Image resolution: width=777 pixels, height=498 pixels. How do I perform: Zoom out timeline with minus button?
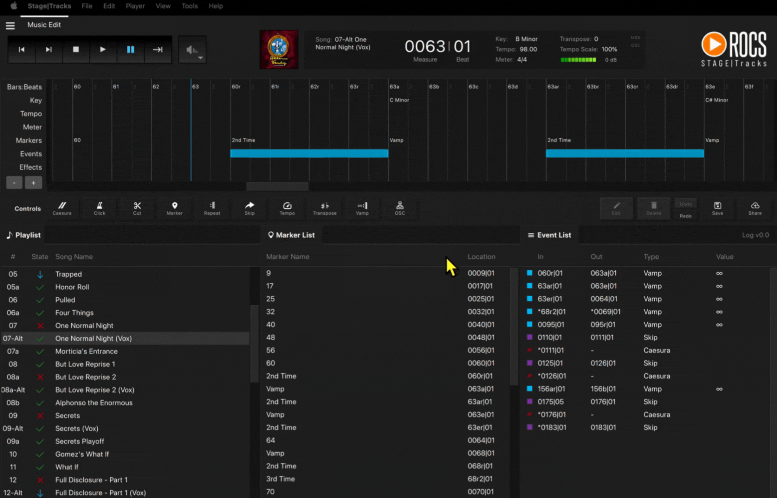tap(14, 183)
